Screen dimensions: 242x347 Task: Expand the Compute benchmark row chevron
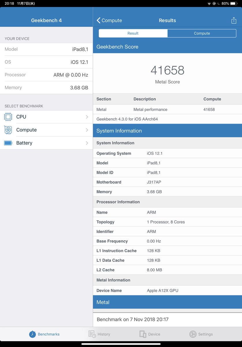click(87, 130)
